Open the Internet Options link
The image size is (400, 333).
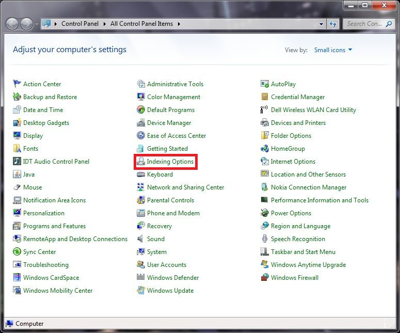pyautogui.click(x=293, y=162)
